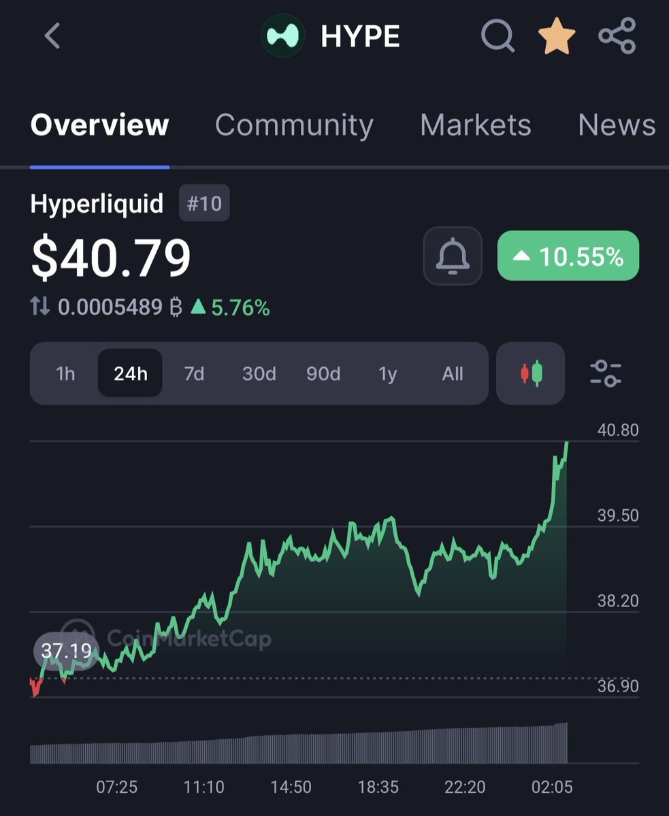Select the Overview tab

[99, 125]
